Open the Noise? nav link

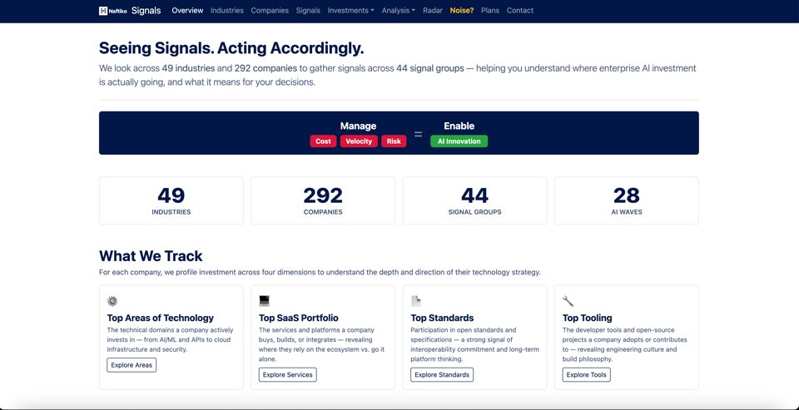point(462,11)
